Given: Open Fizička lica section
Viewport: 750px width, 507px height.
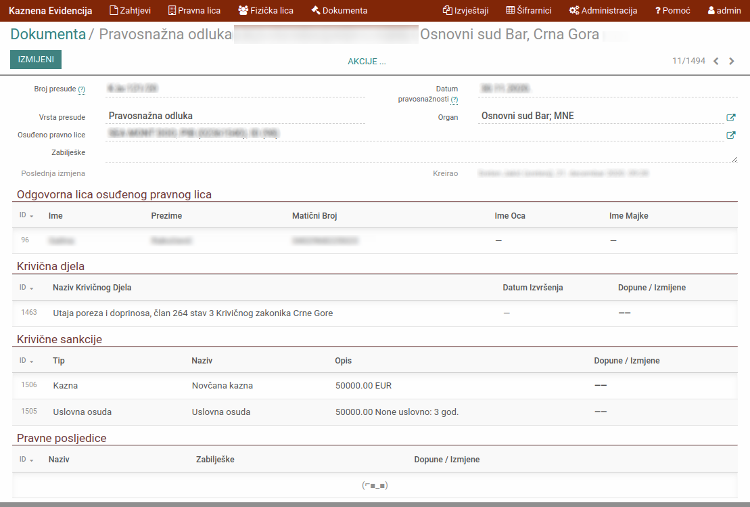Looking at the screenshot, I should pos(266,11).
